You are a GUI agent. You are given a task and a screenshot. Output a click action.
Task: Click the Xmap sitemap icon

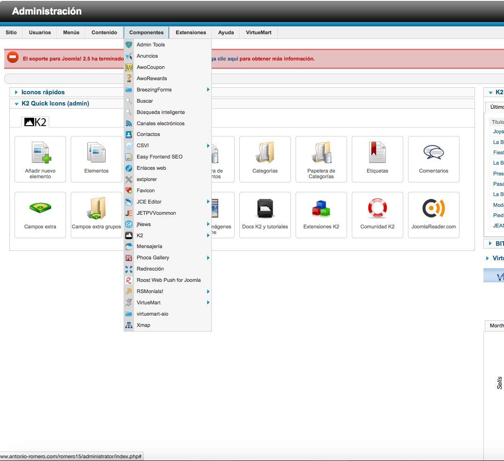tap(129, 325)
